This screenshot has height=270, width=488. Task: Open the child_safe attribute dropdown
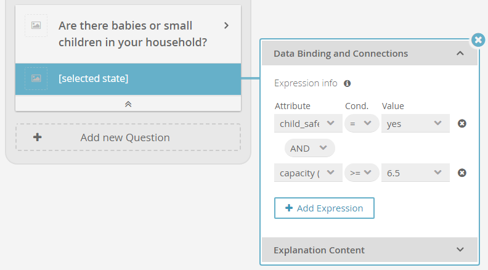pyautogui.click(x=308, y=124)
